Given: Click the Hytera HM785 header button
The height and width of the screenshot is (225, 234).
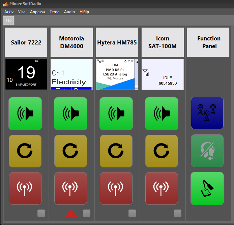Looking at the screenshot, I should [x=117, y=42].
